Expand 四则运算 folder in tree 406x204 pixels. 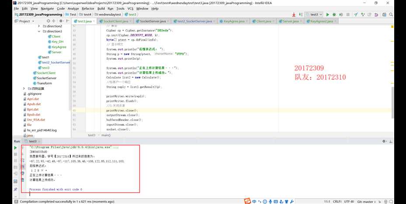(x=24, y=88)
